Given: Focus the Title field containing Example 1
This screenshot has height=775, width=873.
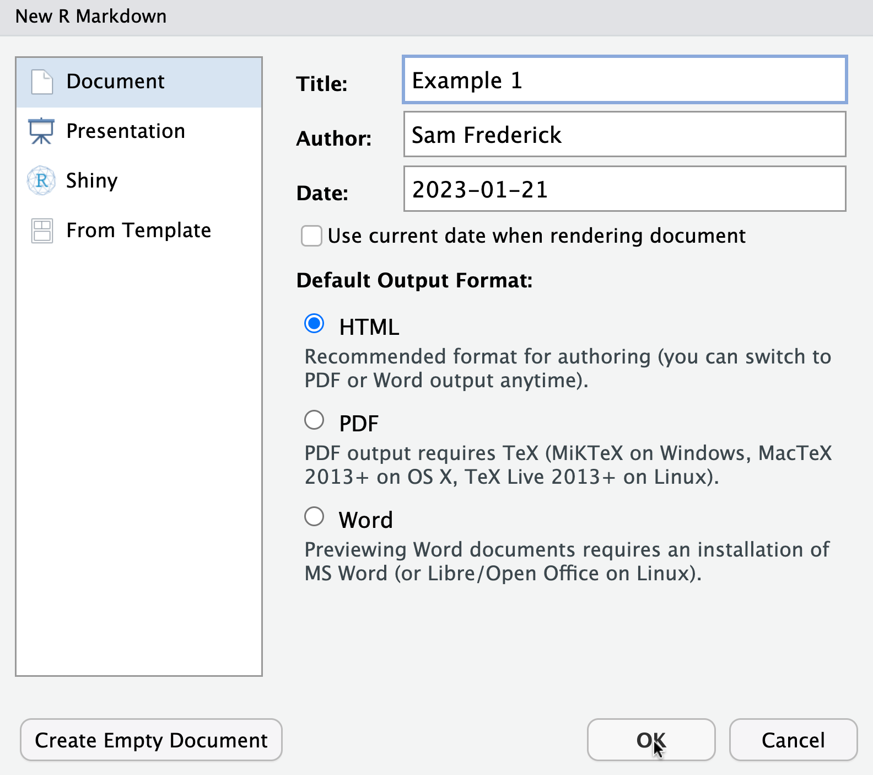Looking at the screenshot, I should tap(624, 80).
